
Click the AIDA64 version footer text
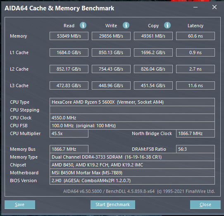click(x=139, y=191)
